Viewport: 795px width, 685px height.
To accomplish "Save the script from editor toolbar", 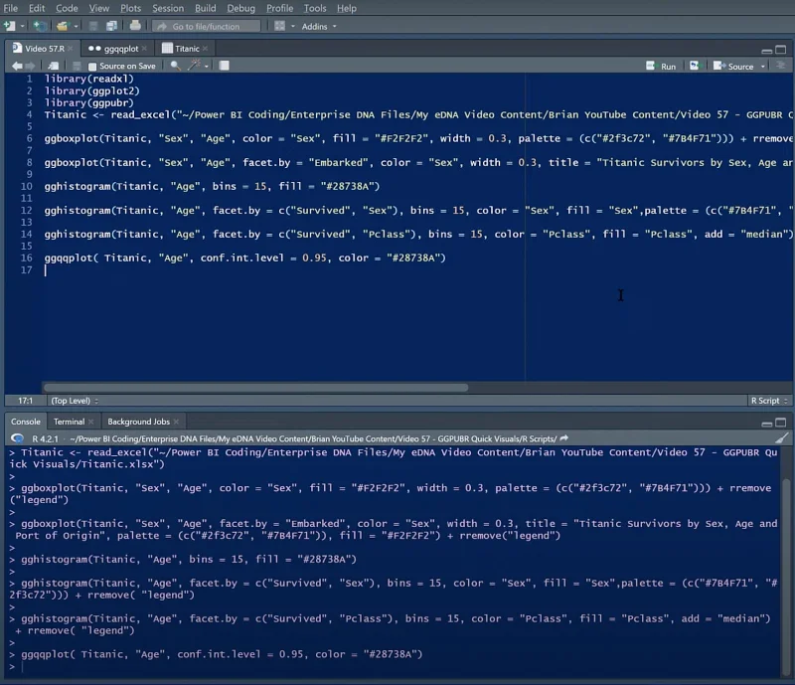I will 77,66.
